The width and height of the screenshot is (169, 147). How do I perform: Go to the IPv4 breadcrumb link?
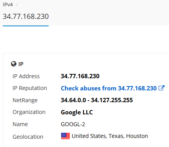click(x=8, y=5)
